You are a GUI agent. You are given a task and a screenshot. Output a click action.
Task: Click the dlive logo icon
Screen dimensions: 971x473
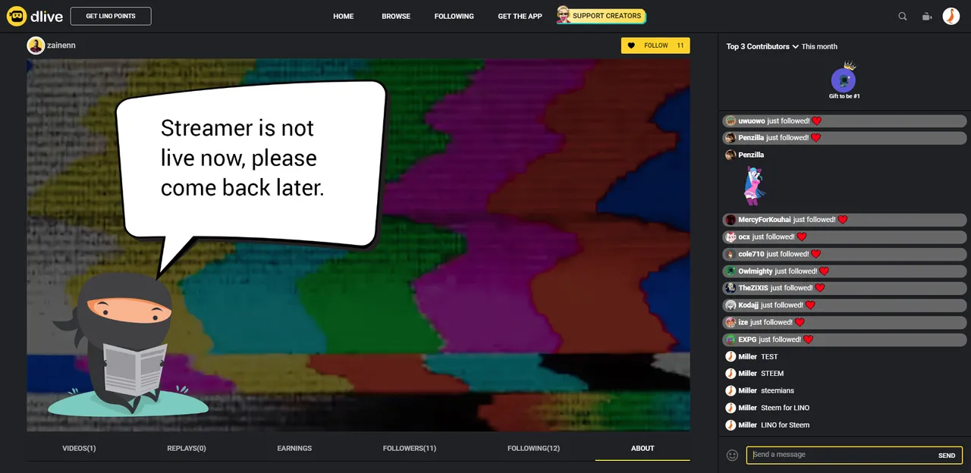[x=17, y=16]
